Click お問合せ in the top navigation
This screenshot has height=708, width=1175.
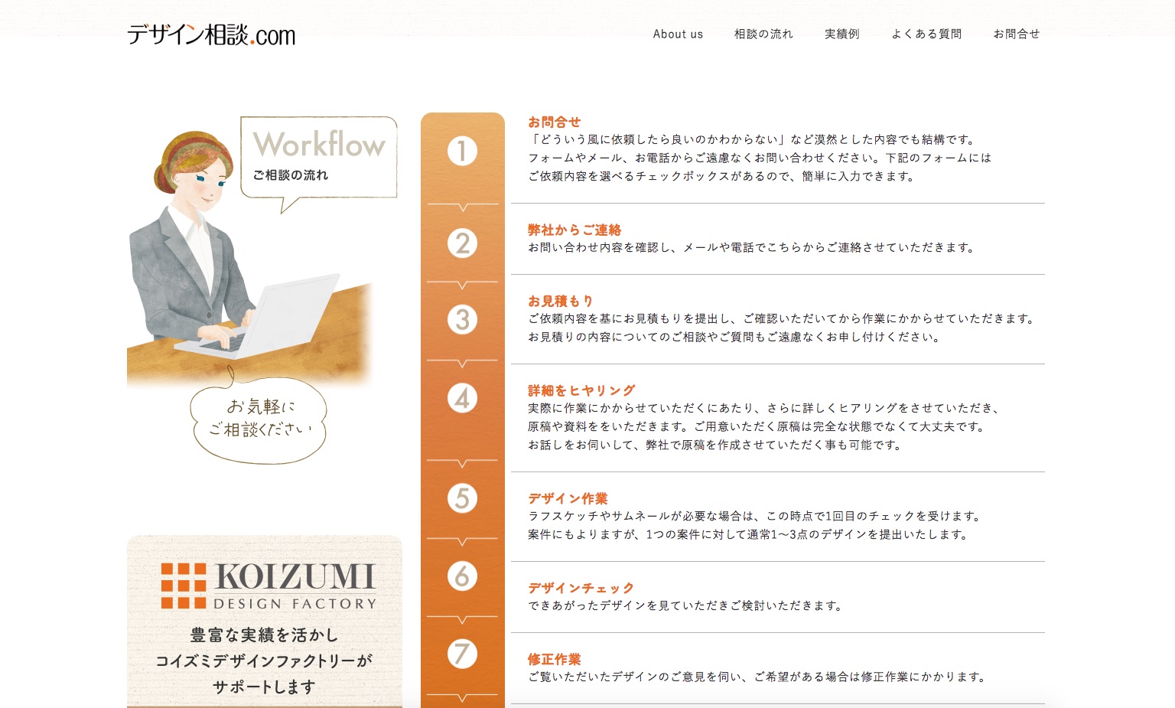point(1017,34)
